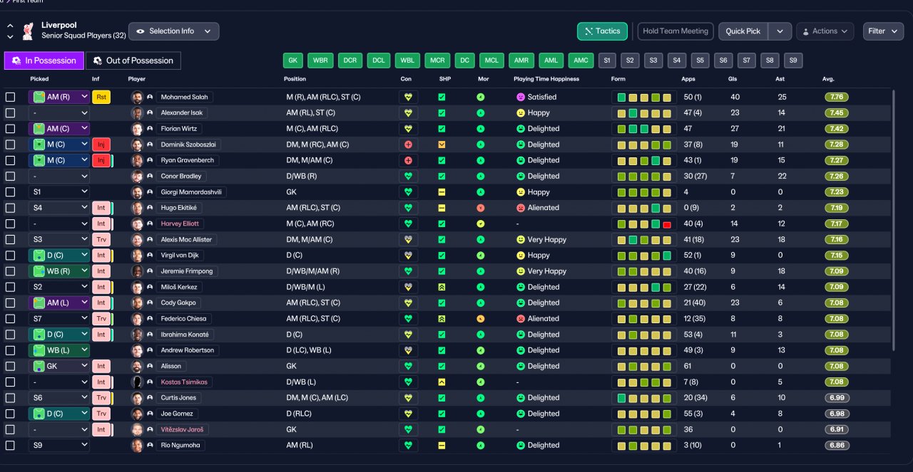Screen dimensions: 913x472
Task: Sort by the Gls column header
Action: 733,79
